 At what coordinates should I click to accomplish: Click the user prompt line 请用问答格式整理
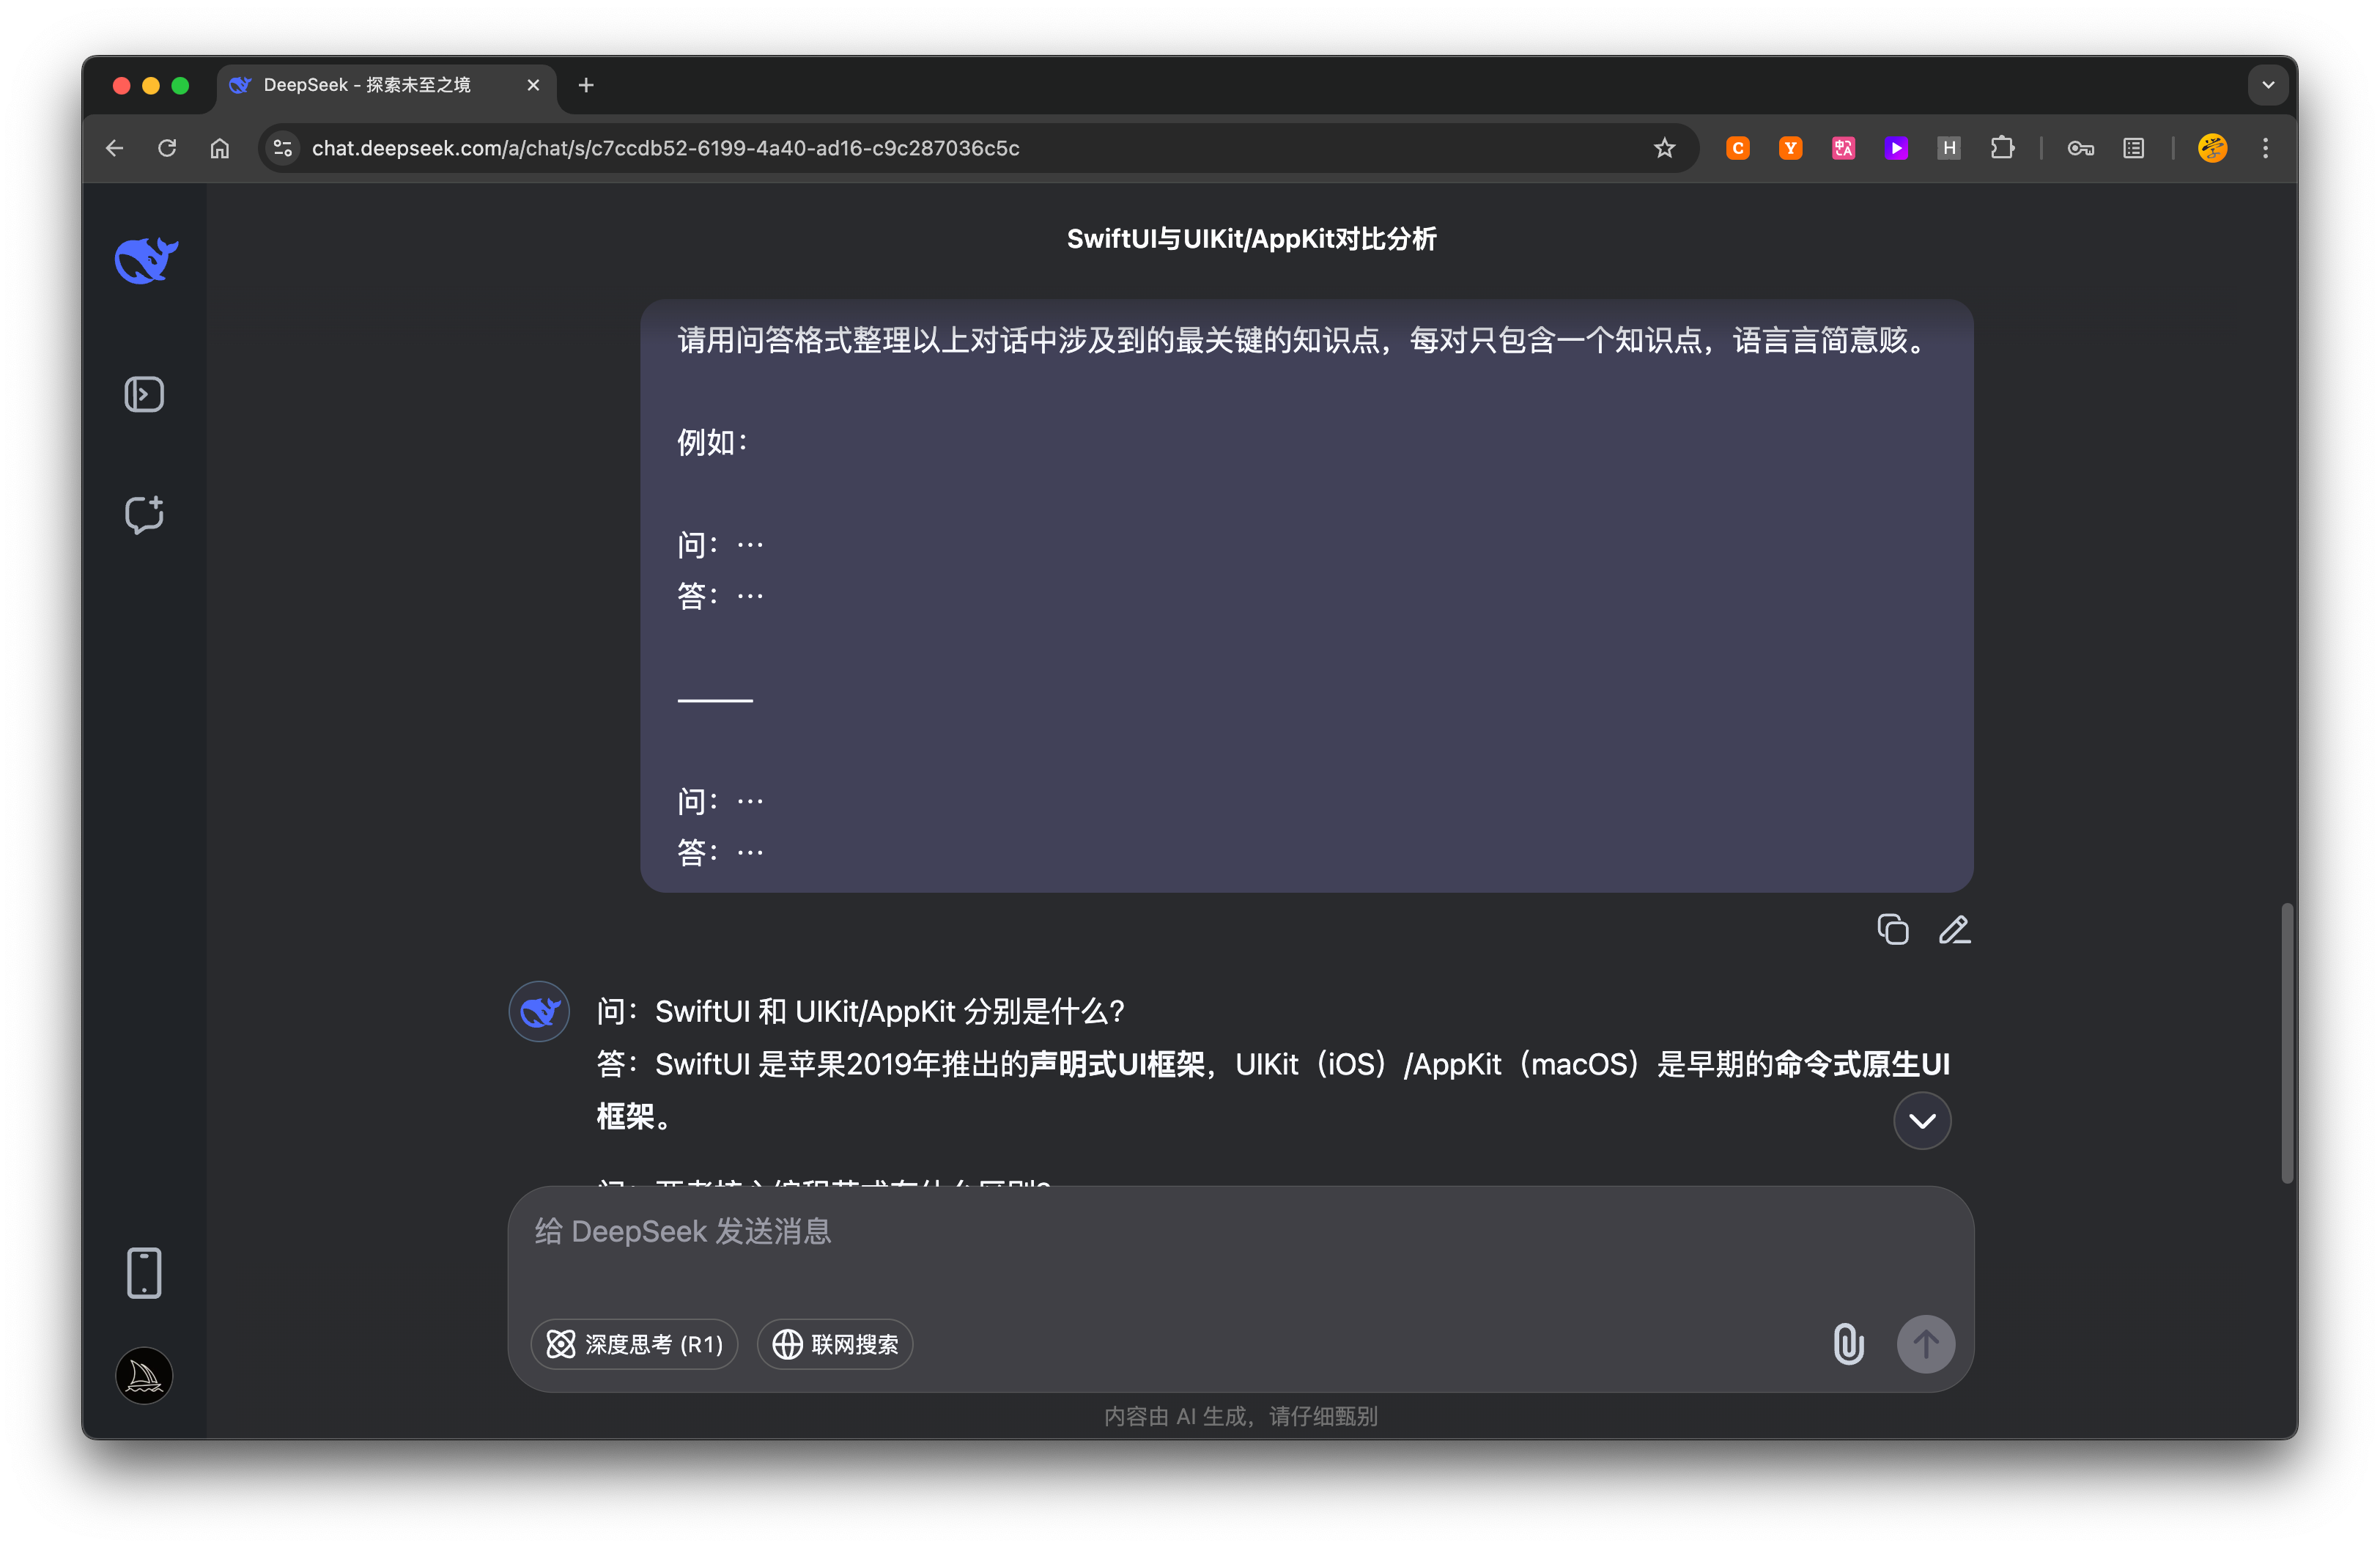tap(1302, 341)
